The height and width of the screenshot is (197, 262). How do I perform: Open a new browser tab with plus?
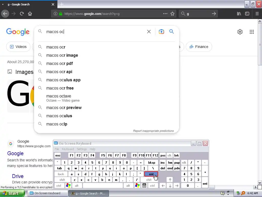pyautogui.click(x=62, y=4)
